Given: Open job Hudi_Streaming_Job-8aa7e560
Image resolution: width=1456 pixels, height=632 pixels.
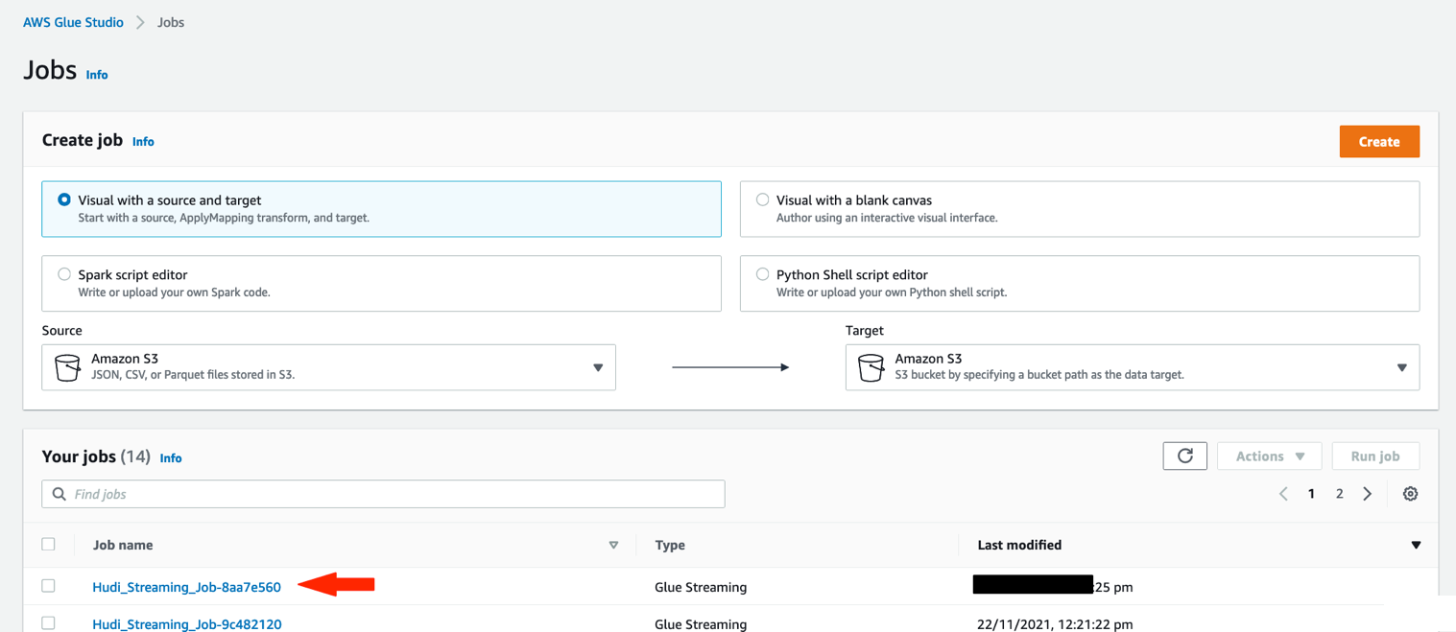Looking at the screenshot, I should point(186,587).
